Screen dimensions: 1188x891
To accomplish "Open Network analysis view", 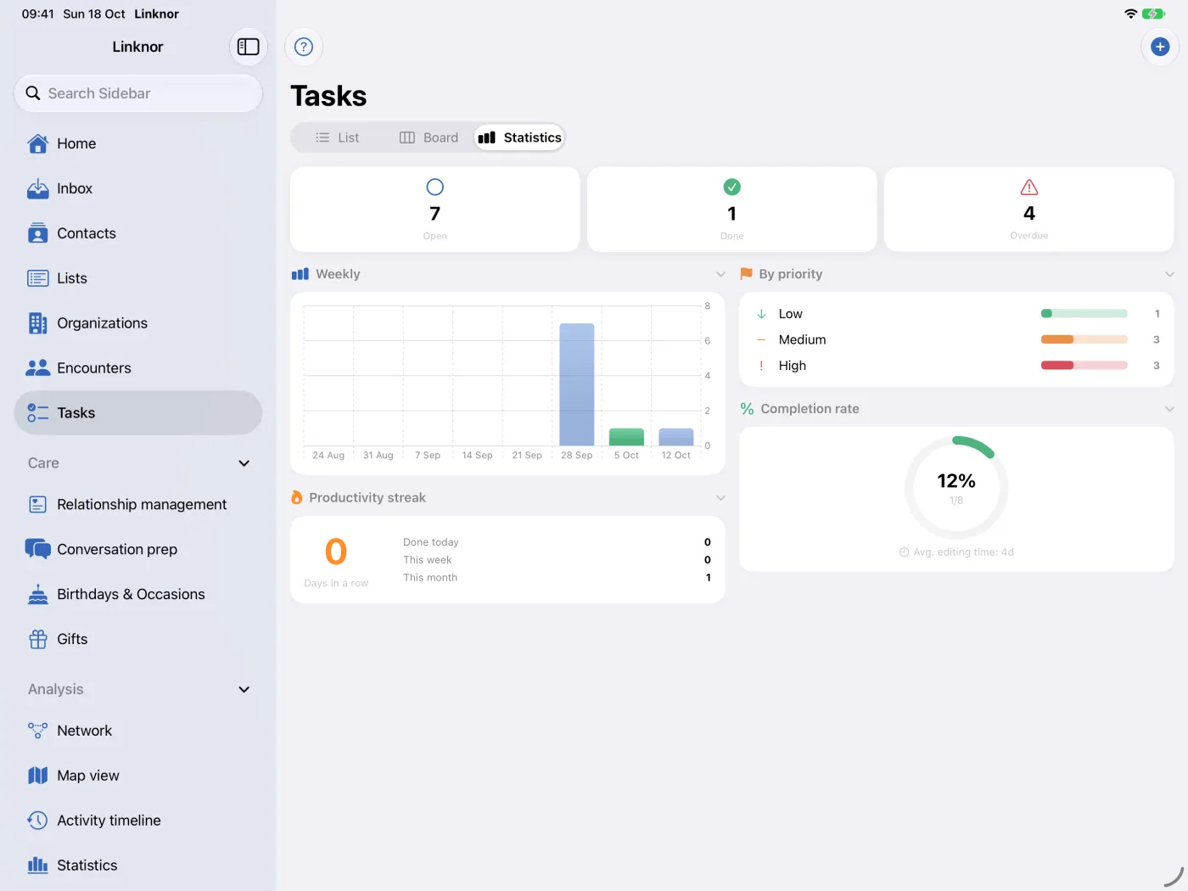I will (x=138, y=731).
